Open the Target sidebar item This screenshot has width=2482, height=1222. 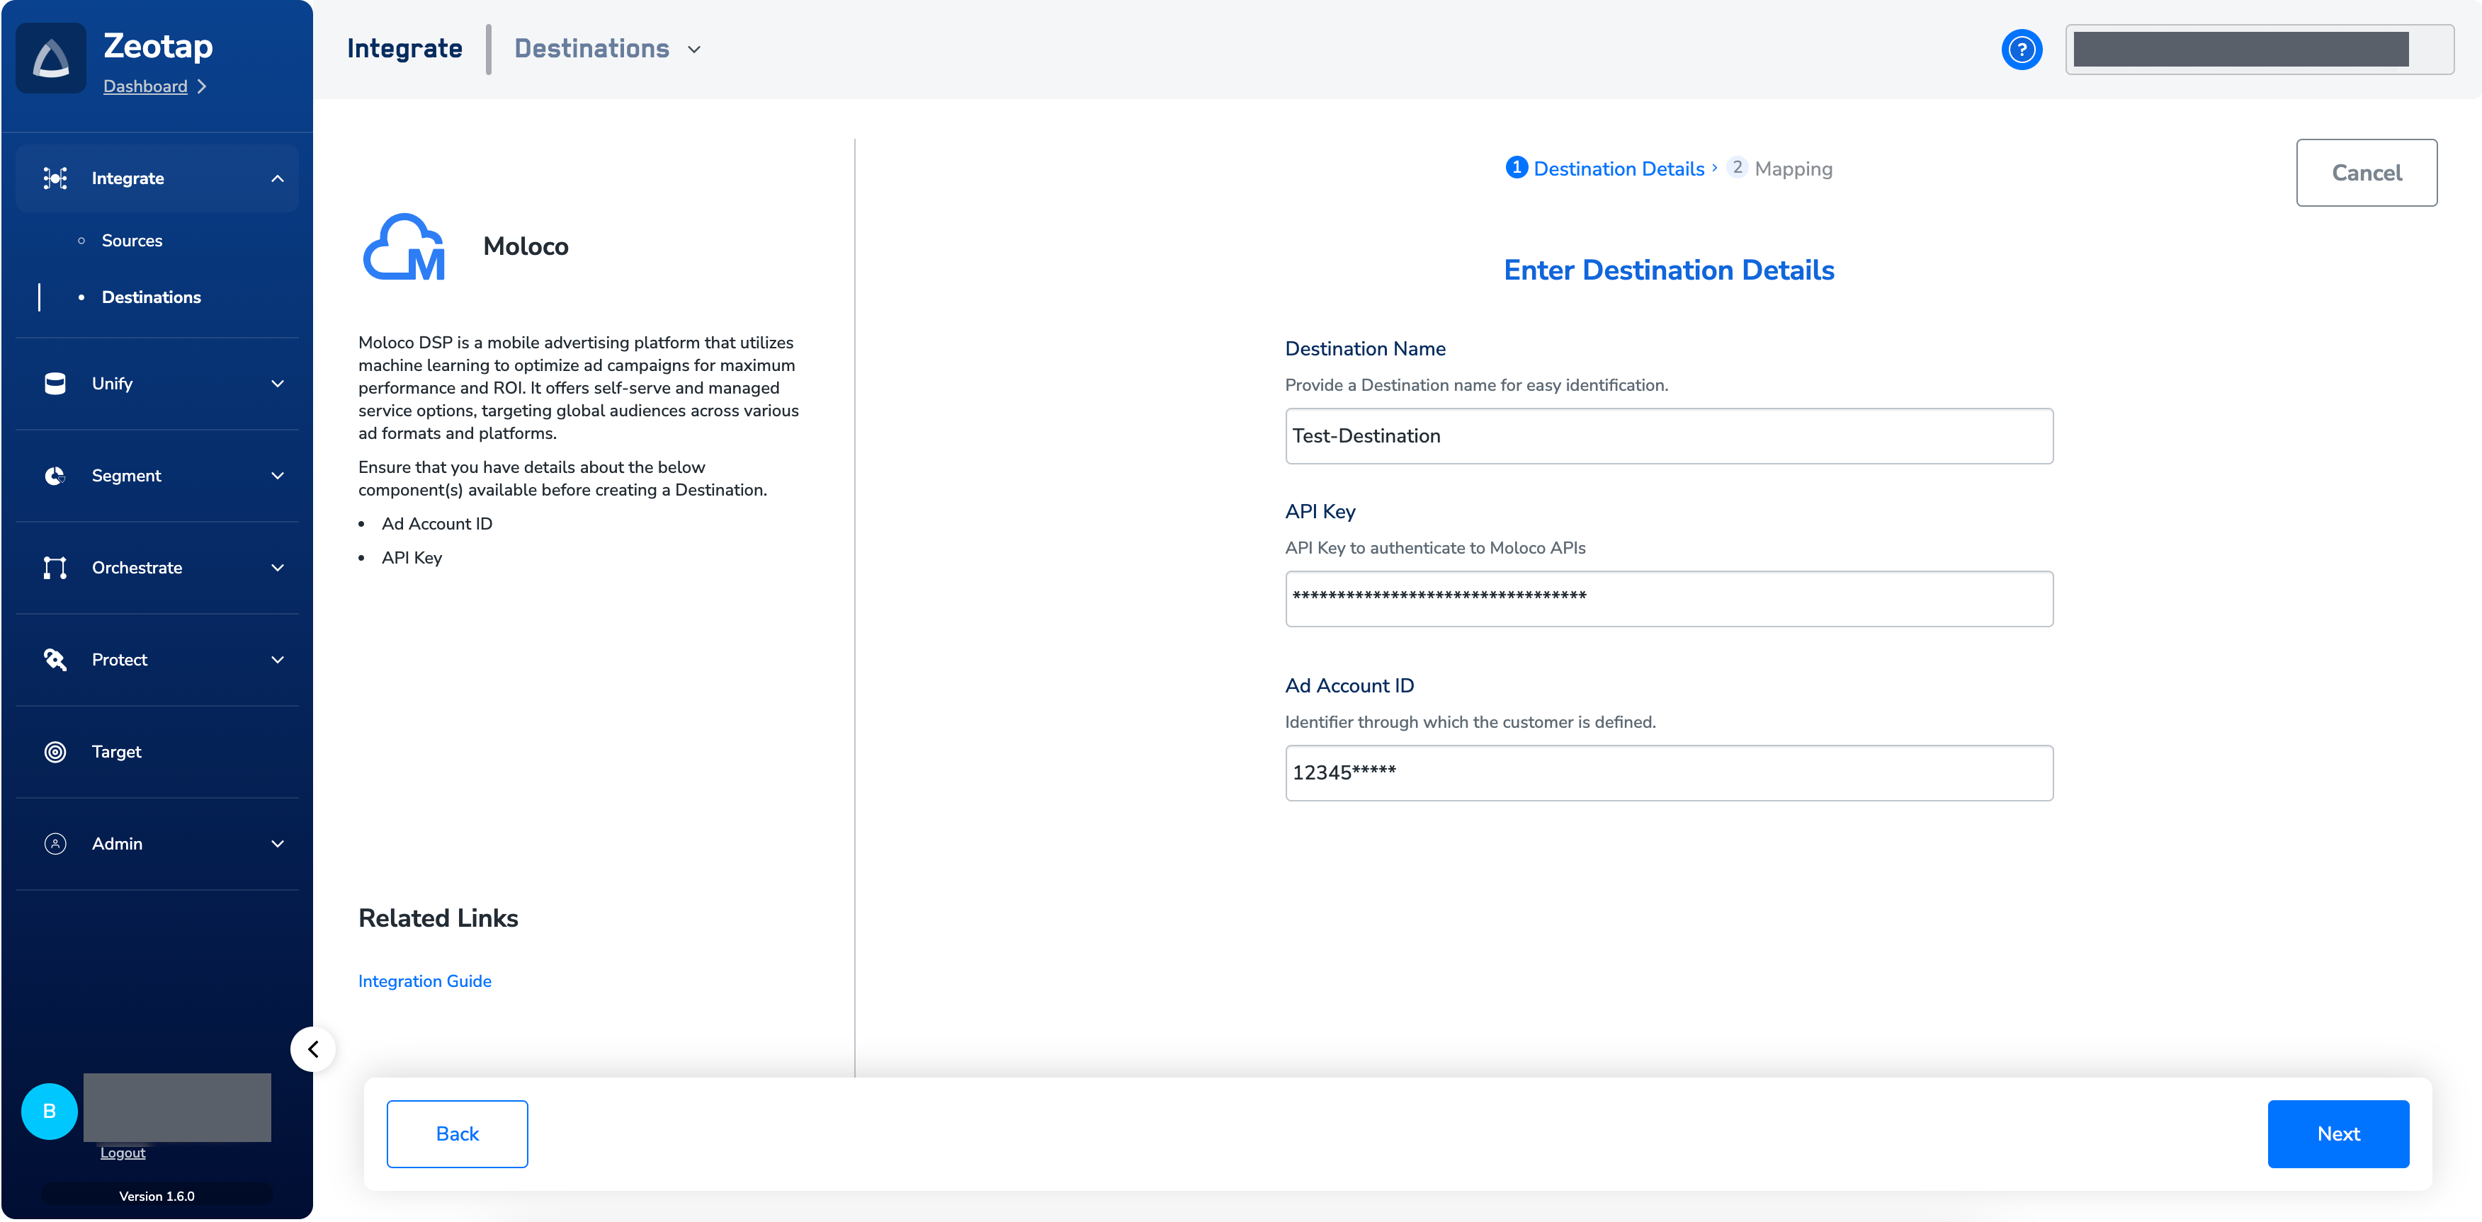pyautogui.click(x=157, y=752)
